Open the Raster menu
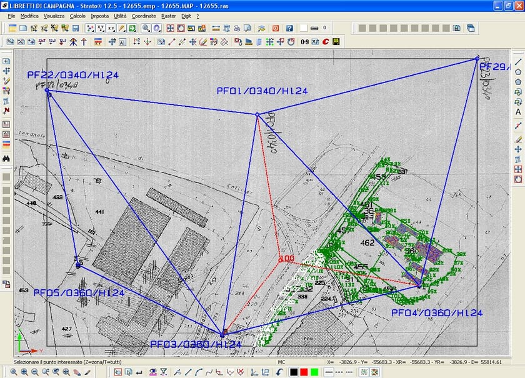The height and width of the screenshot is (378, 525). pyautogui.click(x=167, y=16)
